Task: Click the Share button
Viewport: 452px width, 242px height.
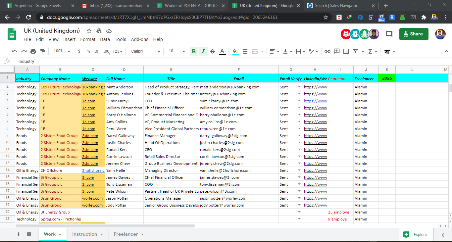Action: 413,34
